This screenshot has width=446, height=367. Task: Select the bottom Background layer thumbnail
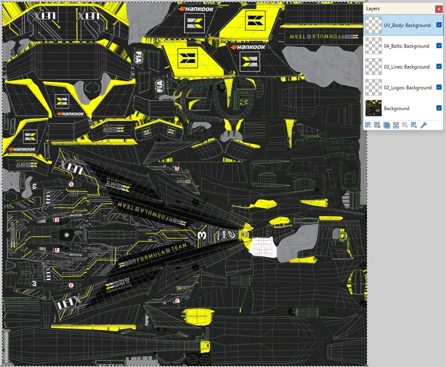[x=374, y=108]
